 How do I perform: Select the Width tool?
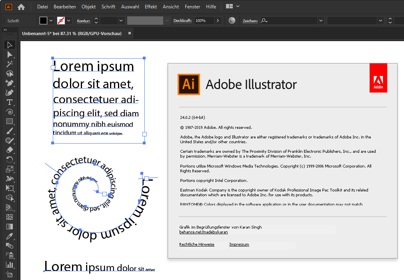click(x=10, y=179)
